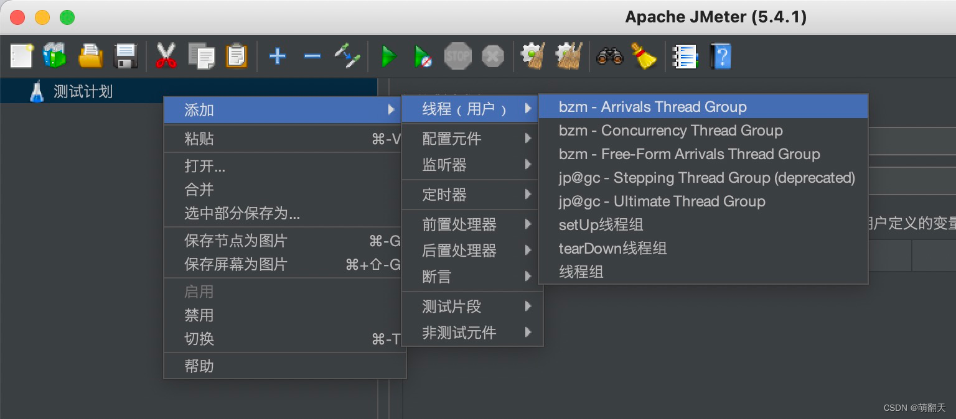Select the 测试计划 flask tree node
The height and width of the screenshot is (419, 956).
coord(72,91)
